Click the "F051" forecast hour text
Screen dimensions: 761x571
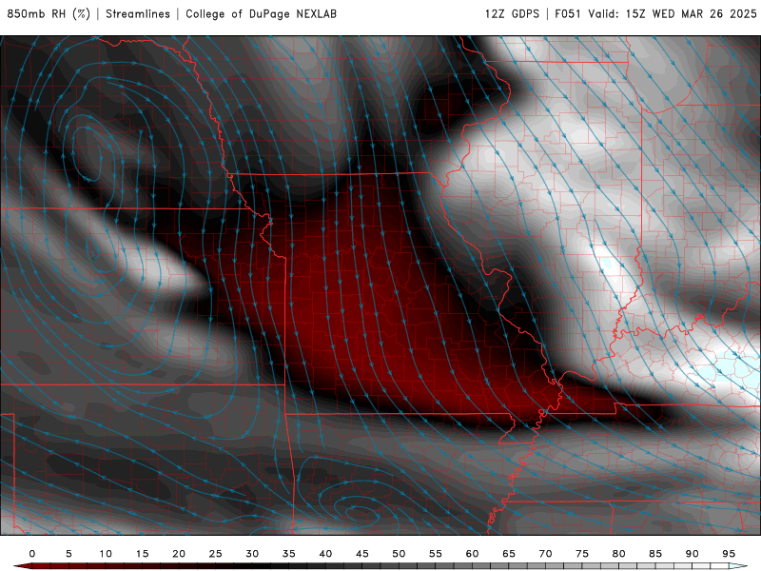567,13
